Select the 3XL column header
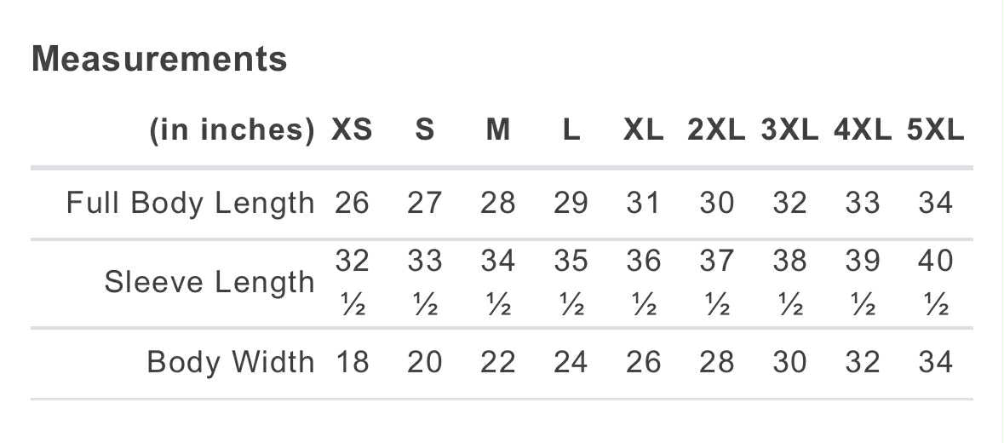The image size is (1004, 443). [x=789, y=130]
